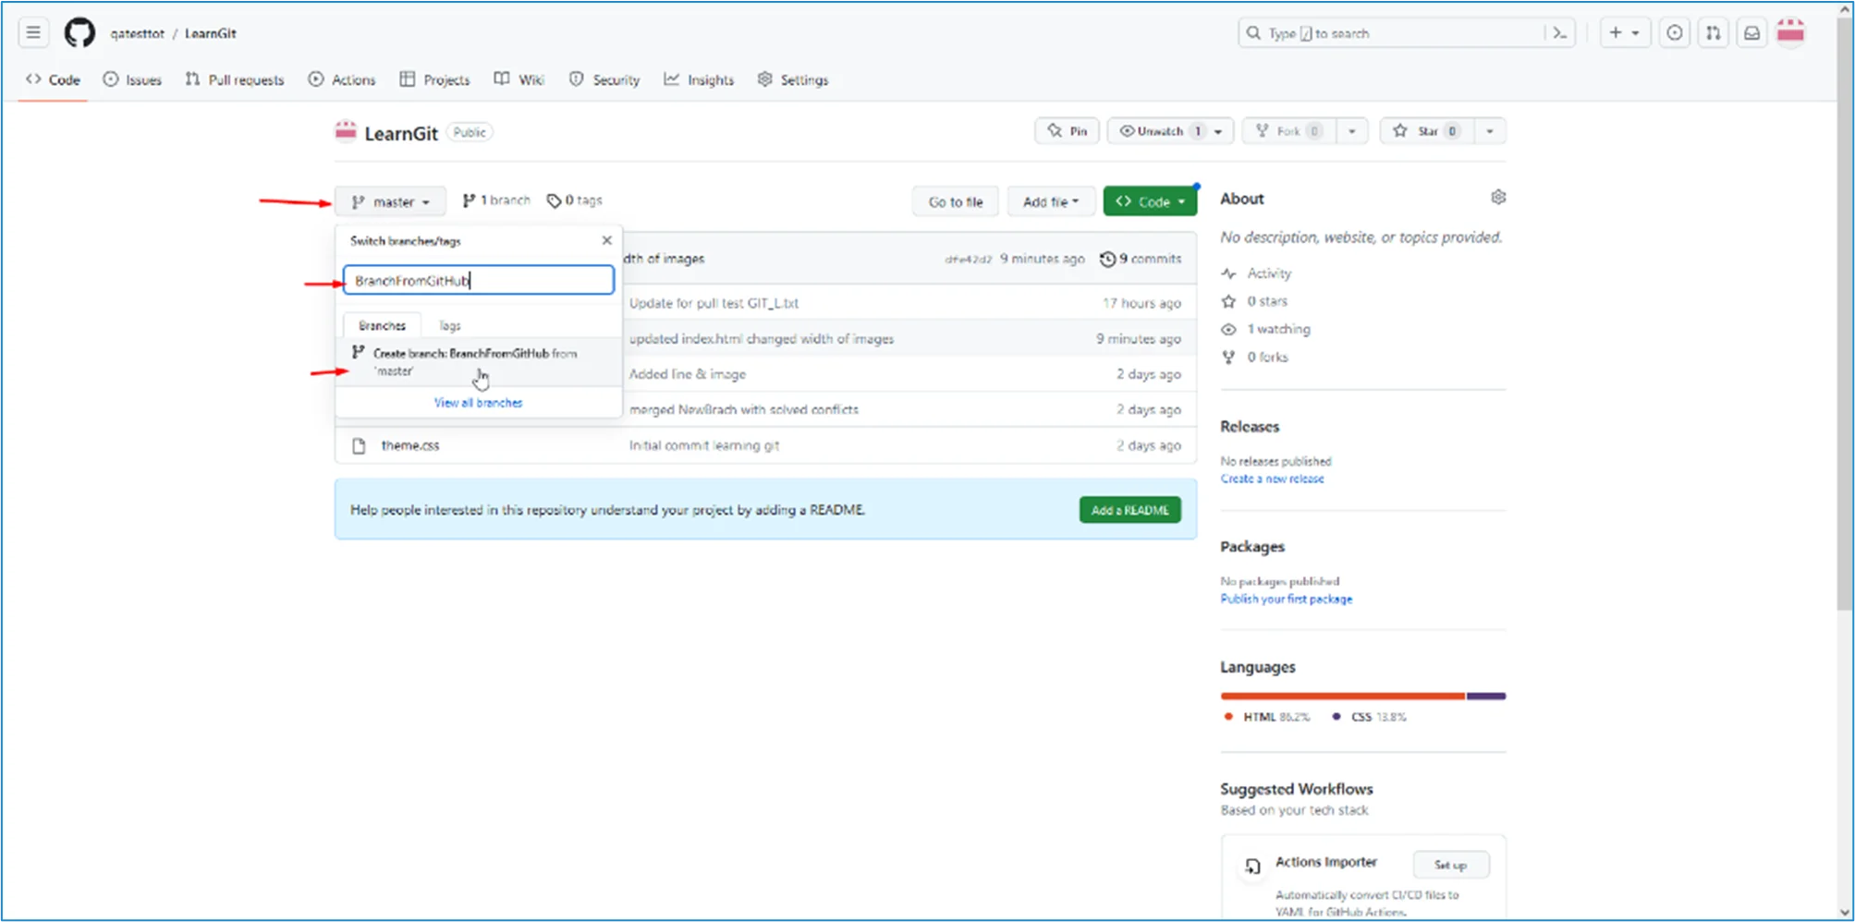
Task: Click the Add a README button
Action: click(x=1129, y=510)
